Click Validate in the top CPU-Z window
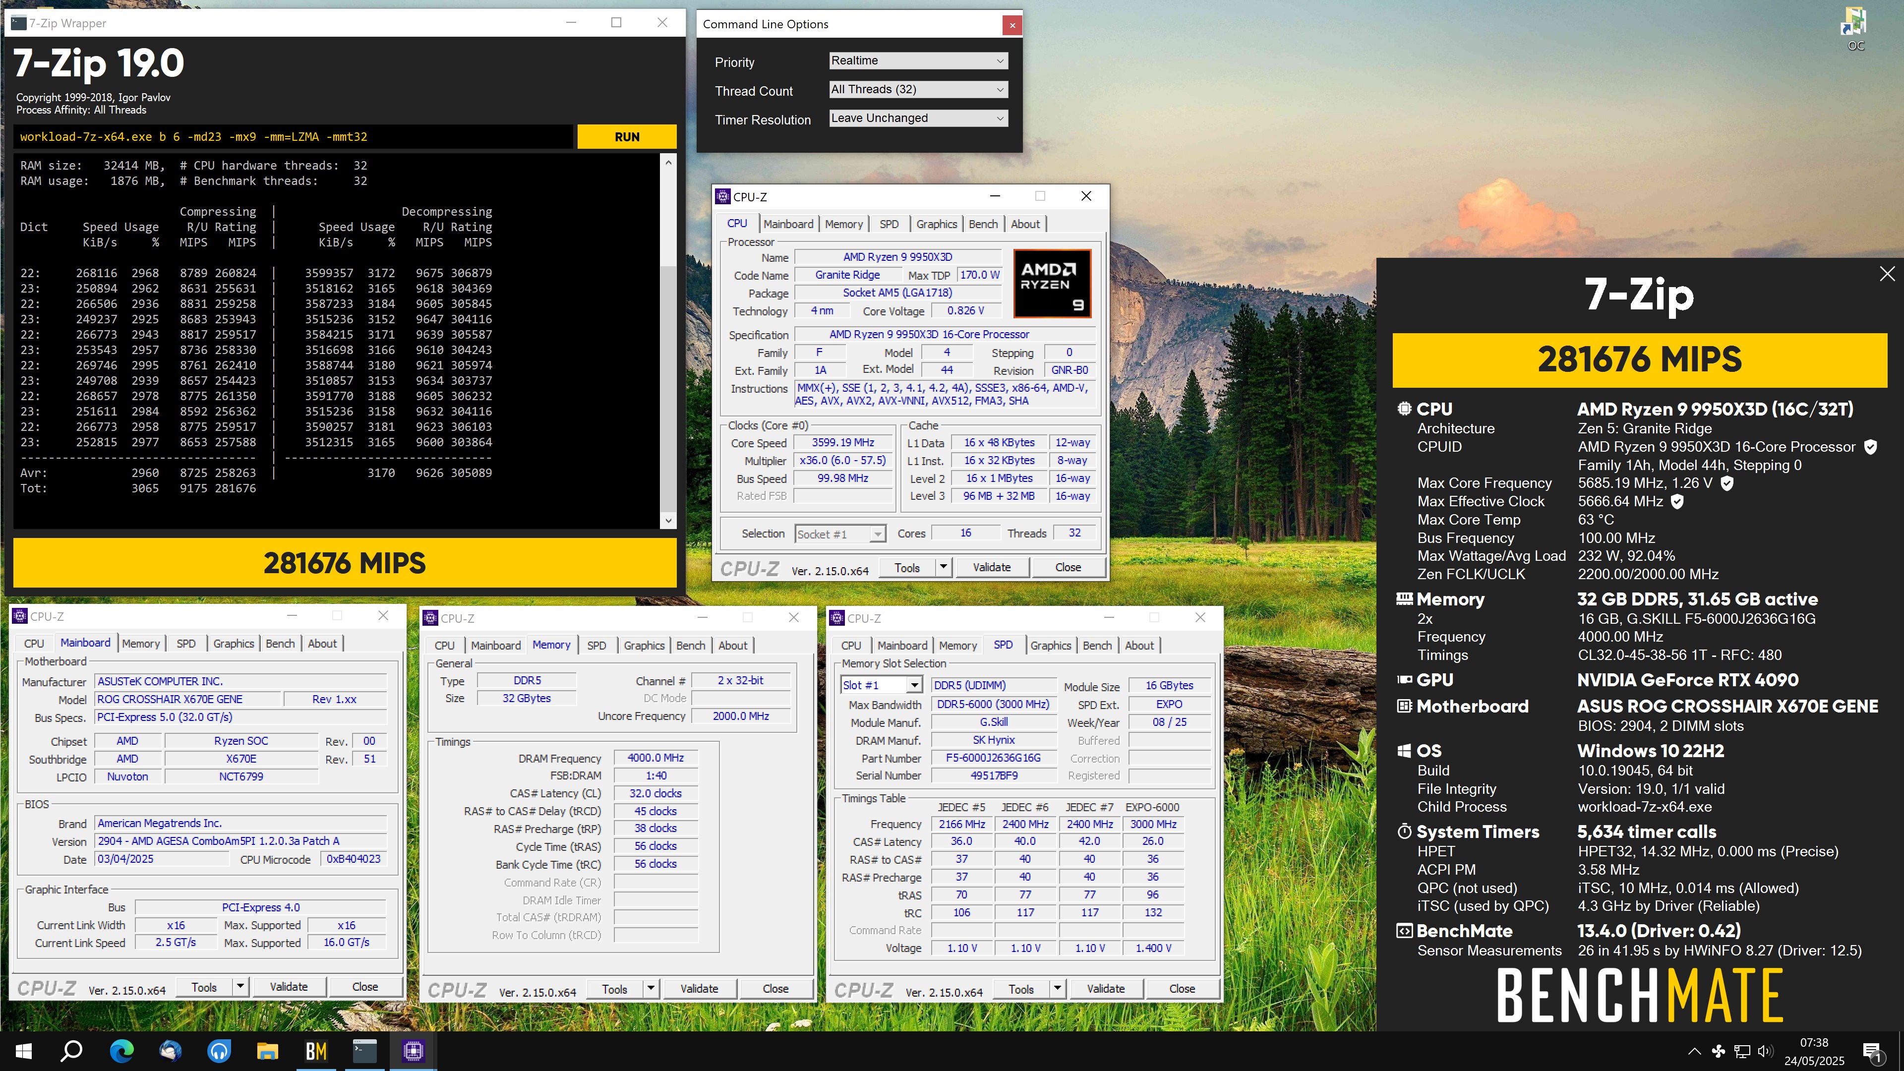The height and width of the screenshot is (1071, 1904). (x=991, y=568)
